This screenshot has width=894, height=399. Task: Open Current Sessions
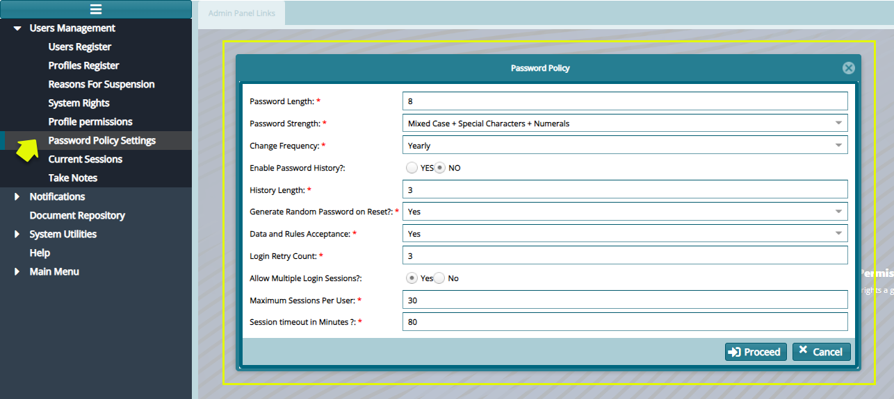pos(86,160)
